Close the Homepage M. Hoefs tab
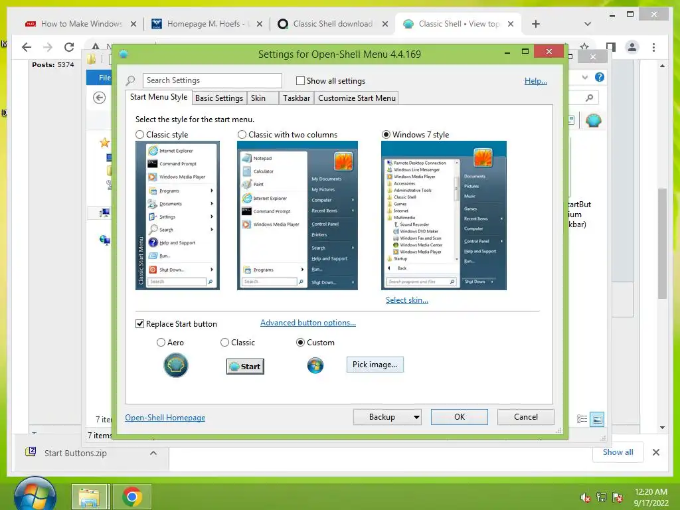This screenshot has height=510, width=680. pos(260,24)
